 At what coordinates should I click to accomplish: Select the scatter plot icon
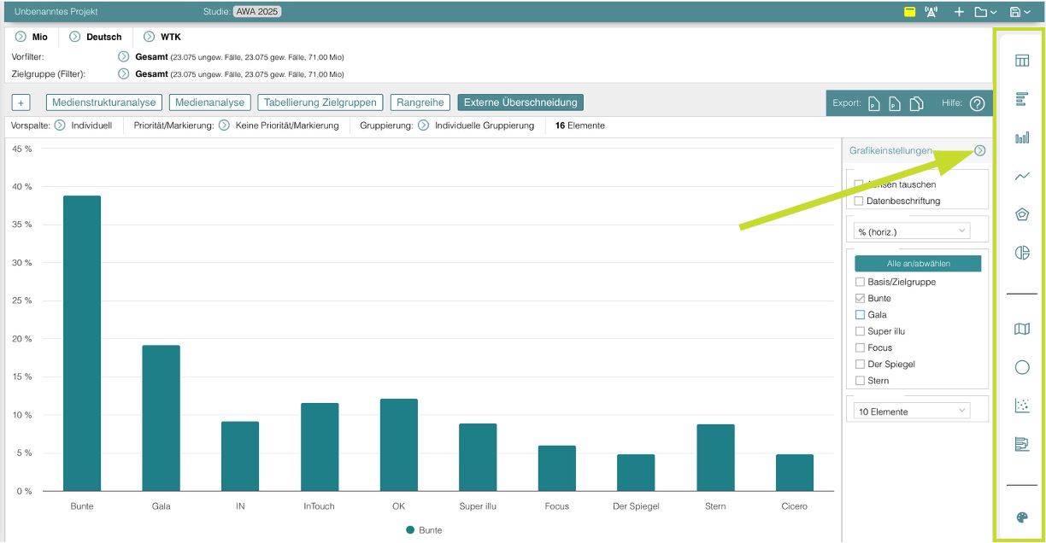1021,406
